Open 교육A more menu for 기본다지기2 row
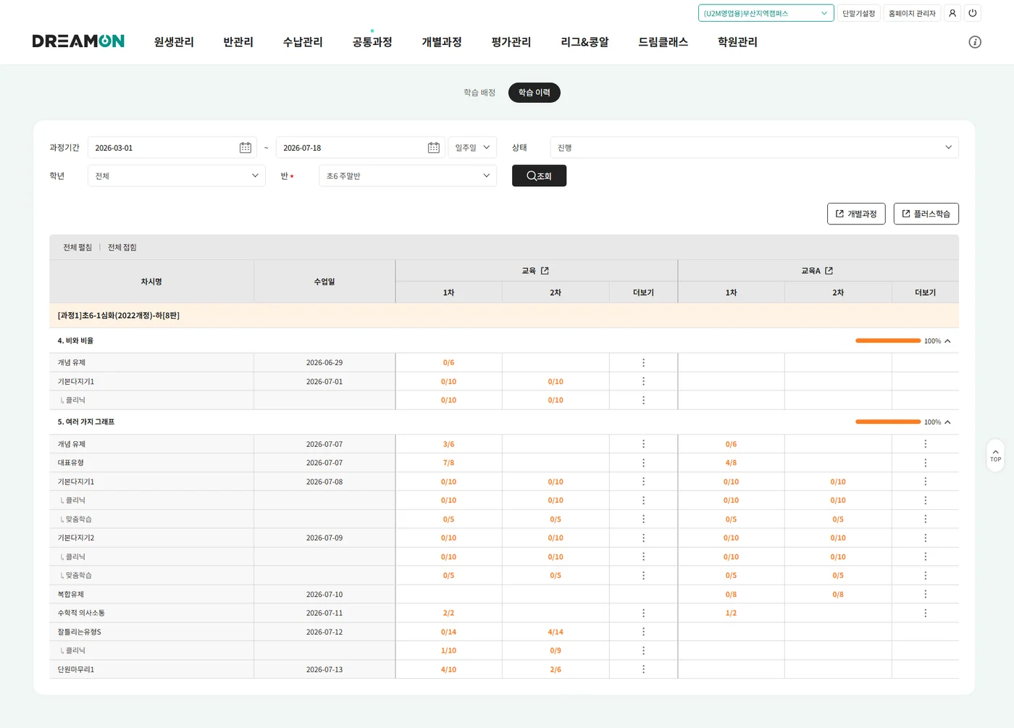The image size is (1014, 728). [925, 538]
